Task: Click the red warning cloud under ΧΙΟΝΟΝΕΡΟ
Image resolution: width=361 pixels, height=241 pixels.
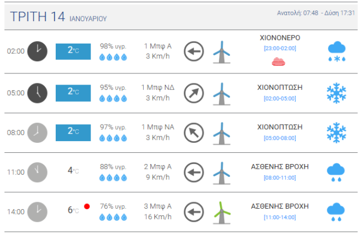Action: point(279,61)
